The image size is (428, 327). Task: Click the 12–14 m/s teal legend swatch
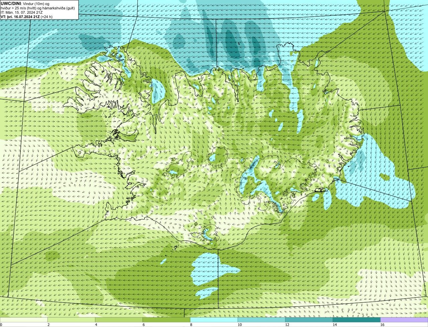pyautogui.click(x=309, y=320)
